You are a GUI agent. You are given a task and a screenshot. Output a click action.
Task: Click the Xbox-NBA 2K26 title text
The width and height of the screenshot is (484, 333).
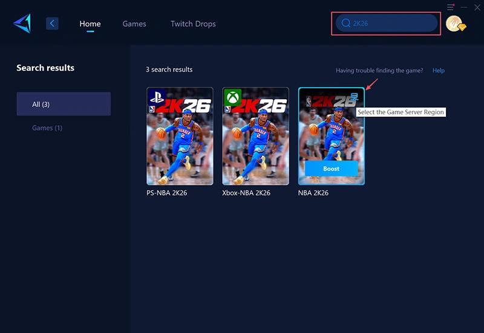(246, 193)
